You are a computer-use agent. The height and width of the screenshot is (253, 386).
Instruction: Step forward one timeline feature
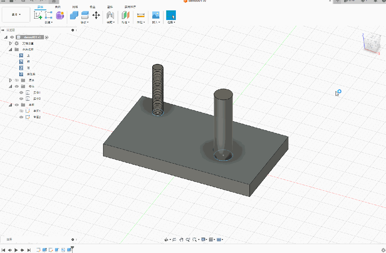coord(23,250)
